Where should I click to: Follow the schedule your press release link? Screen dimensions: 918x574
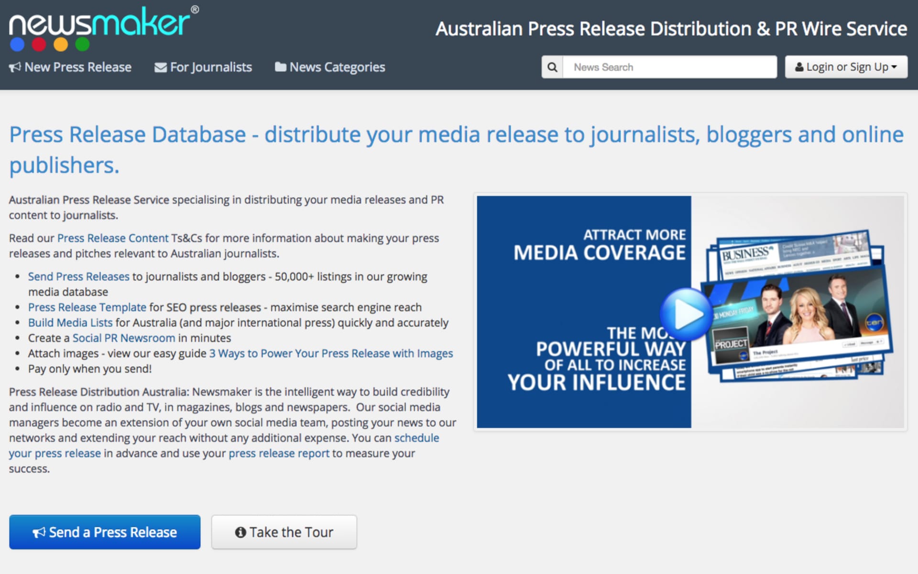(x=224, y=445)
